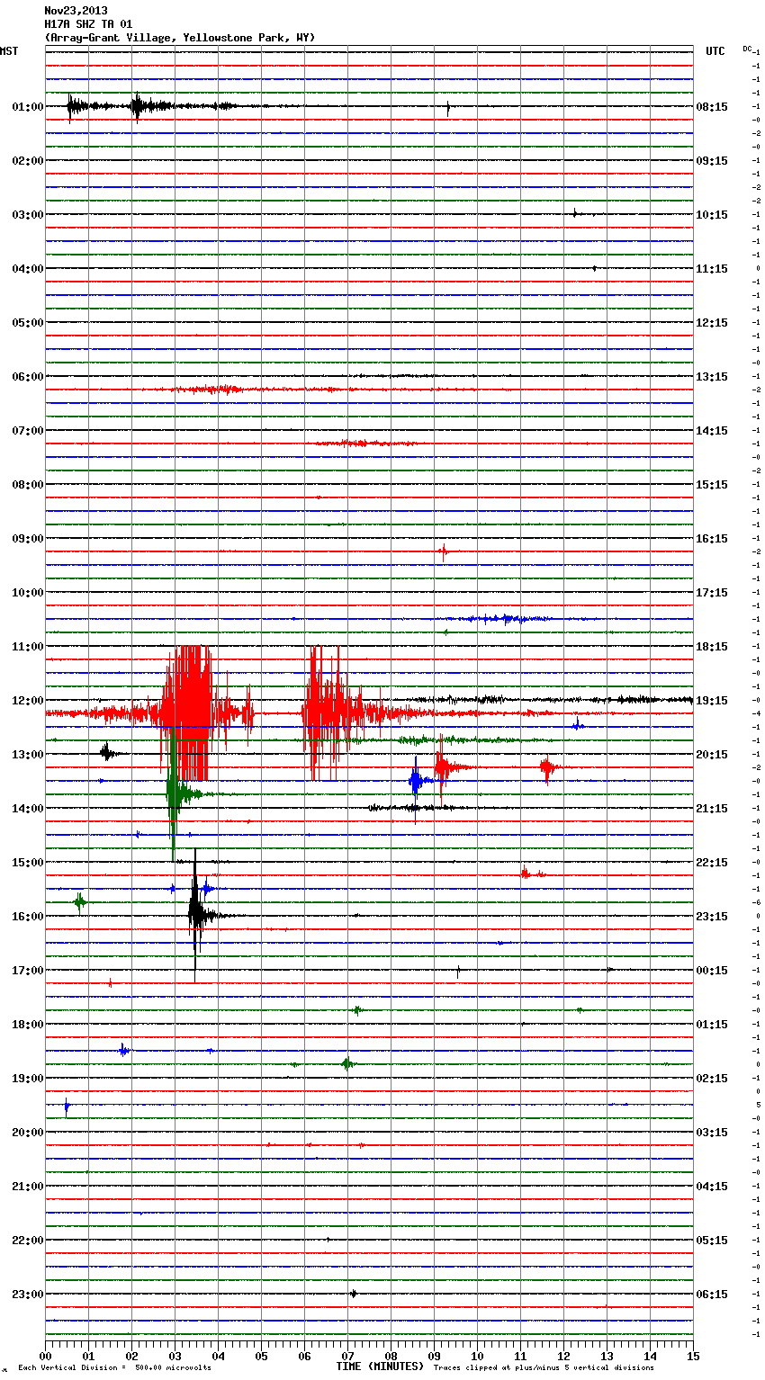Select the "21:15" UTC time label

coord(712,809)
